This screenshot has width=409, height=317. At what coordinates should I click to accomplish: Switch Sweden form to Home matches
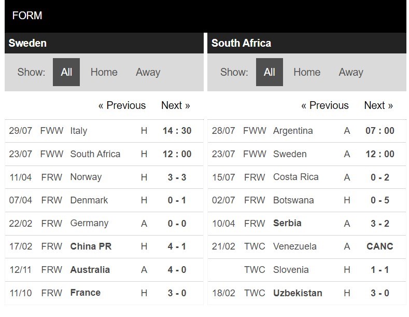[104, 72]
